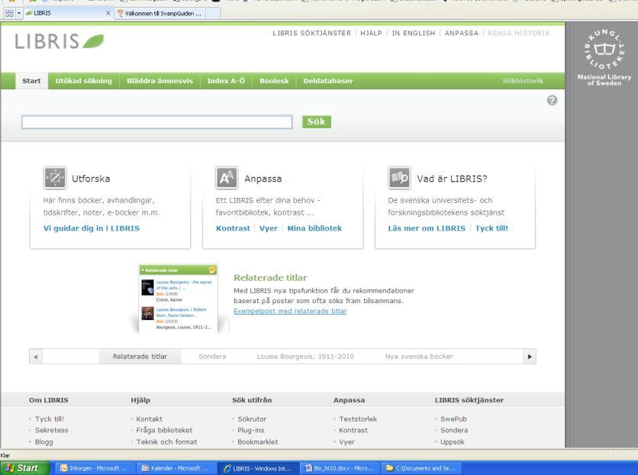This screenshot has height=475, width=638.
Task: Open Bookmarklet footer link
Action: (x=258, y=442)
